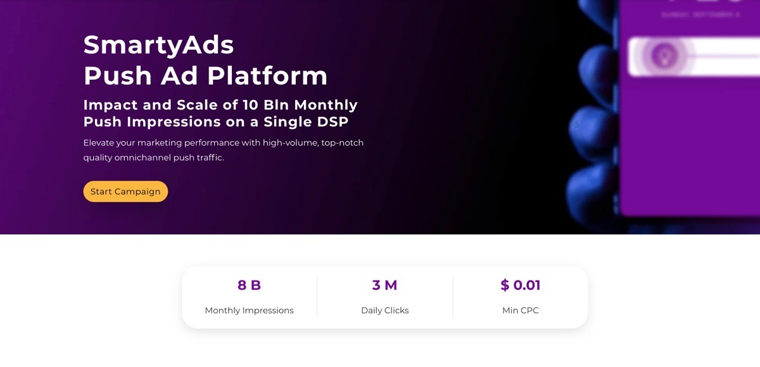Click the $ 0.01 statistic value
The width and height of the screenshot is (760, 367).
coord(521,285)
